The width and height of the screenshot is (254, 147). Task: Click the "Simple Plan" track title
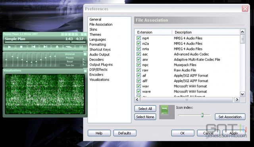[x=15, y=39]
